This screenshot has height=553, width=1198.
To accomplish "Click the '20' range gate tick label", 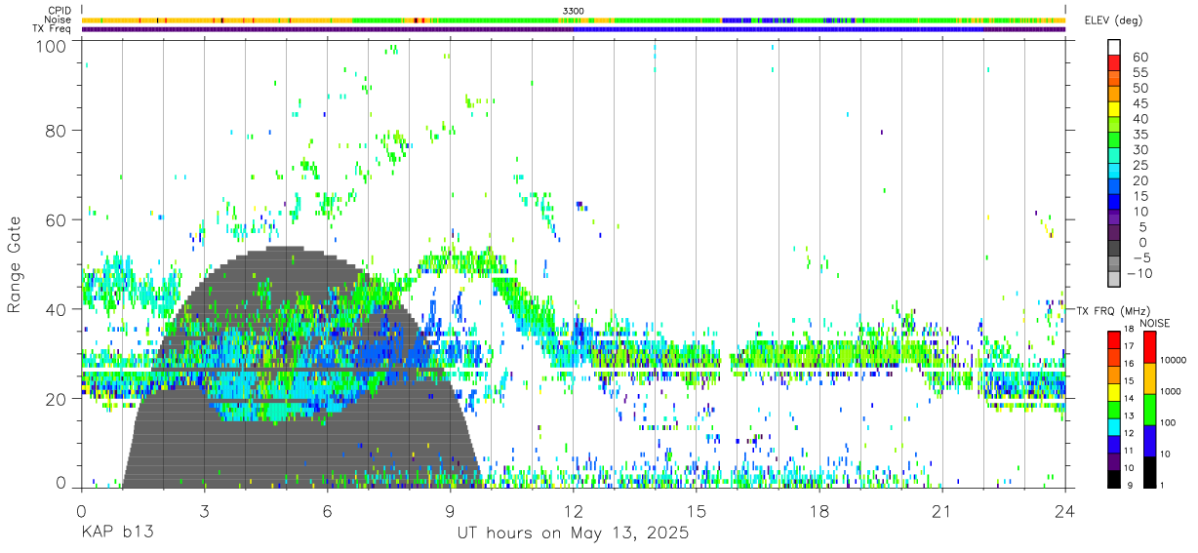I will [57, 399].
